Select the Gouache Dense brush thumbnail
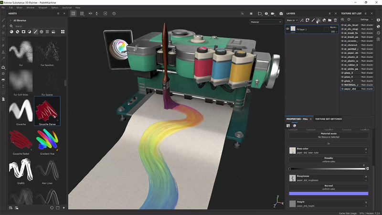 tap(47, 111)
